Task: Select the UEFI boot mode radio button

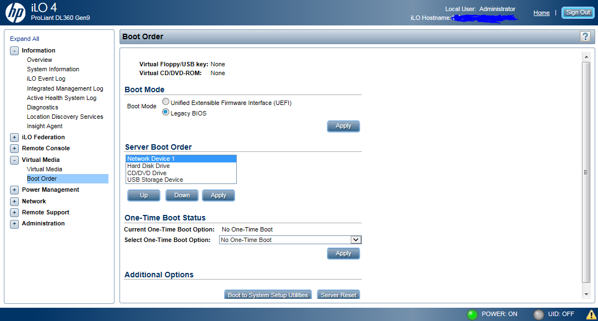Action: [x=165, y=102]
